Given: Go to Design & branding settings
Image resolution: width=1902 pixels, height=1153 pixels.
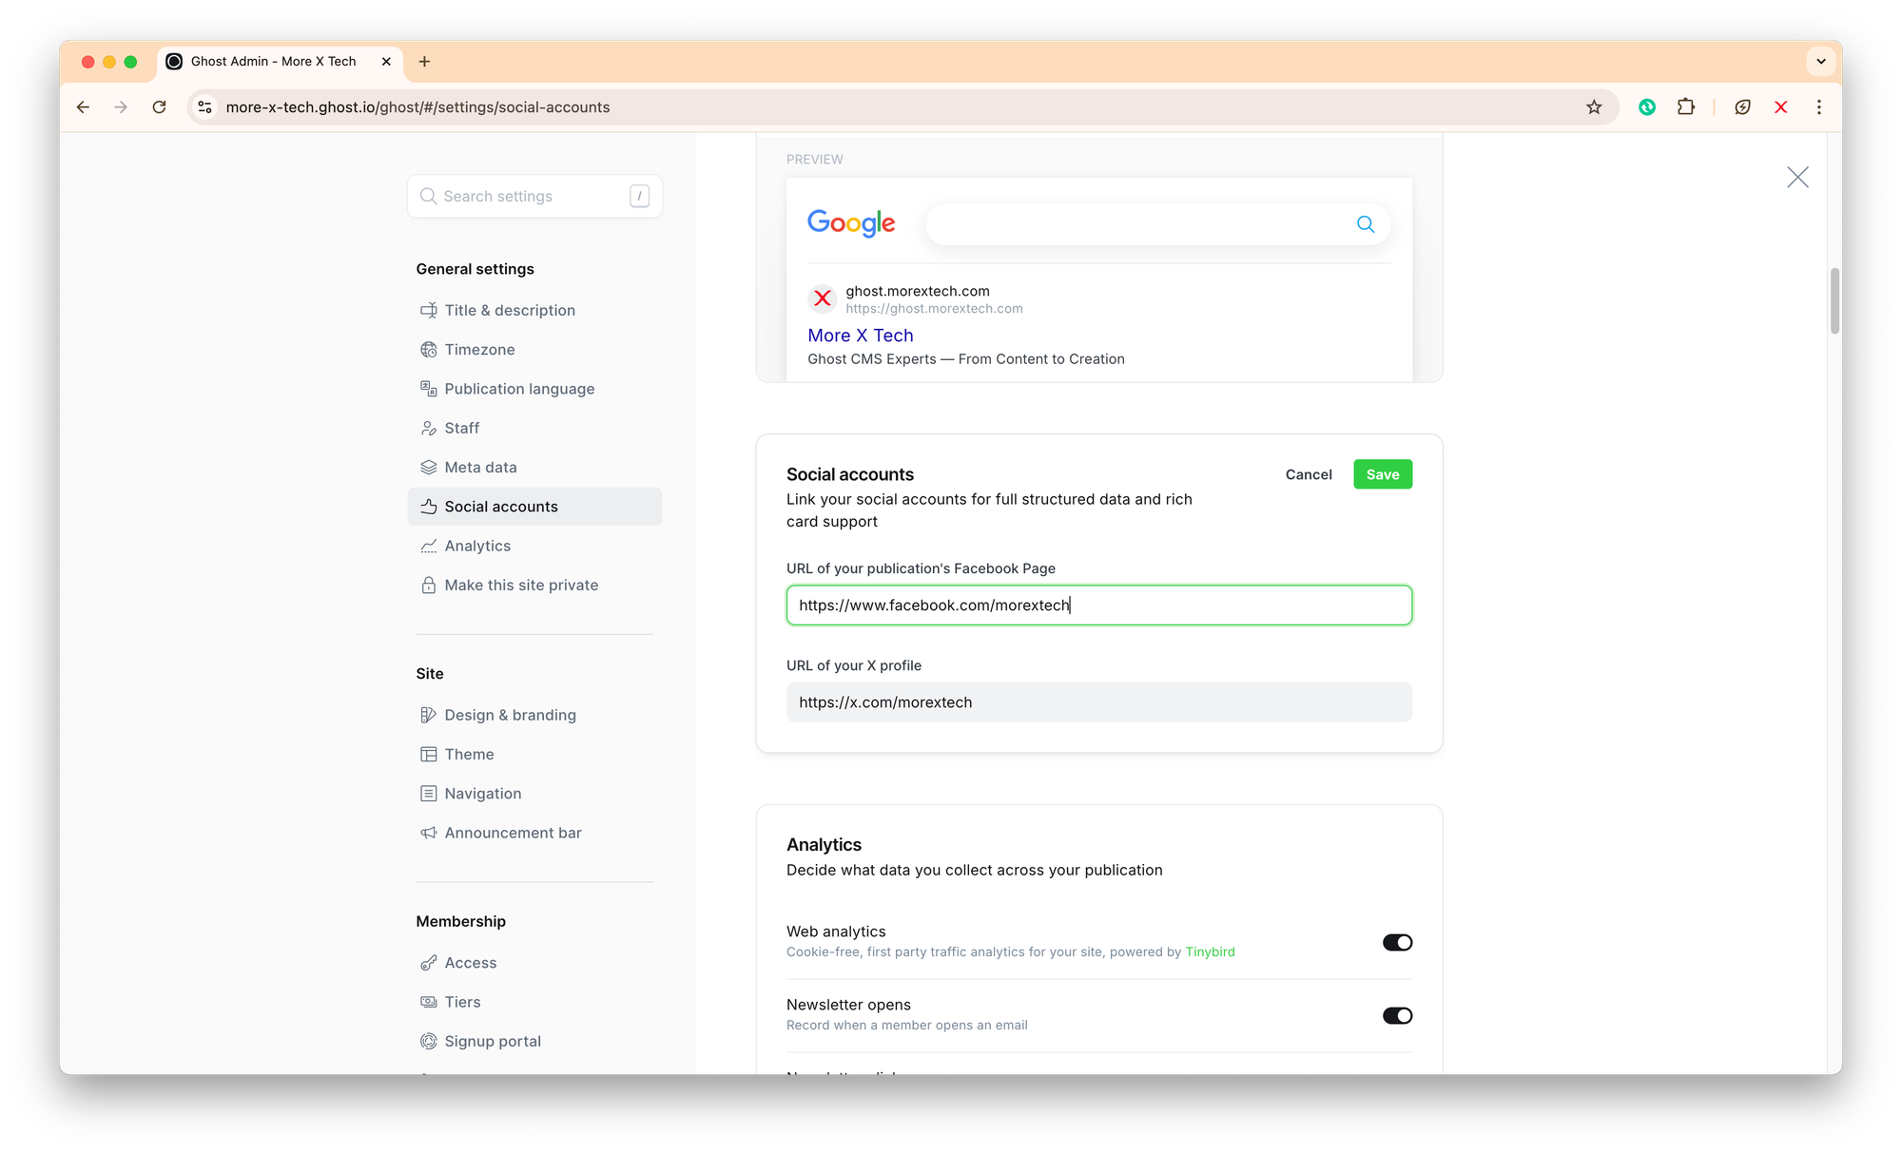Looking at the screenshot, I should 510,715.
